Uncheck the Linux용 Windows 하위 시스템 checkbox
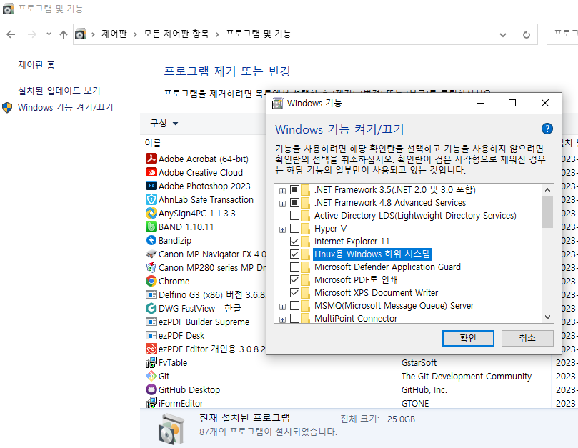 [294, 254]
